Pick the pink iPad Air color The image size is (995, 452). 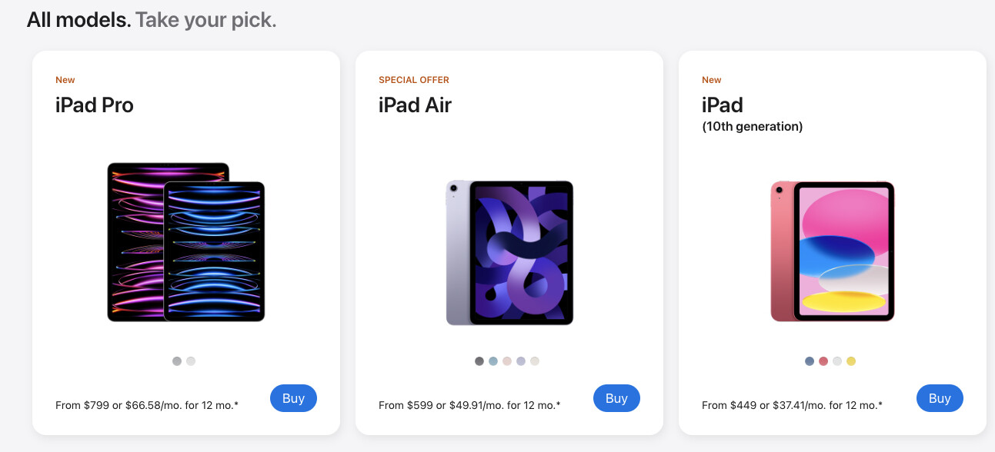[x=507, y=361]
